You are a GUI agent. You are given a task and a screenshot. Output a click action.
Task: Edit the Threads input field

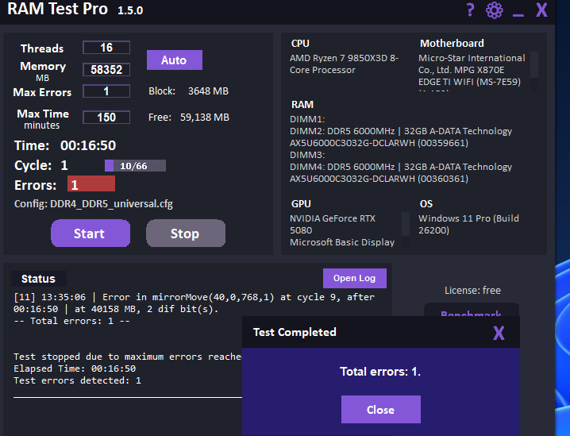(x=106, y=48)
